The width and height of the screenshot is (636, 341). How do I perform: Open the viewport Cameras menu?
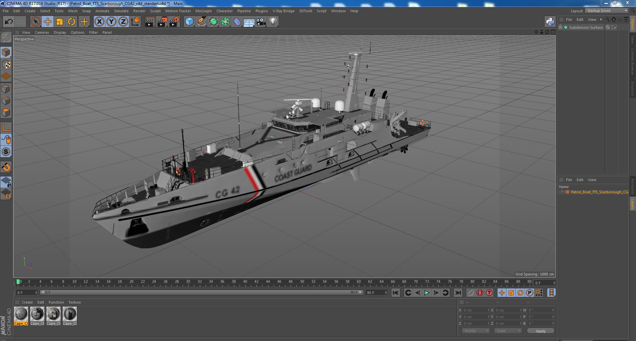pos(42,32)
